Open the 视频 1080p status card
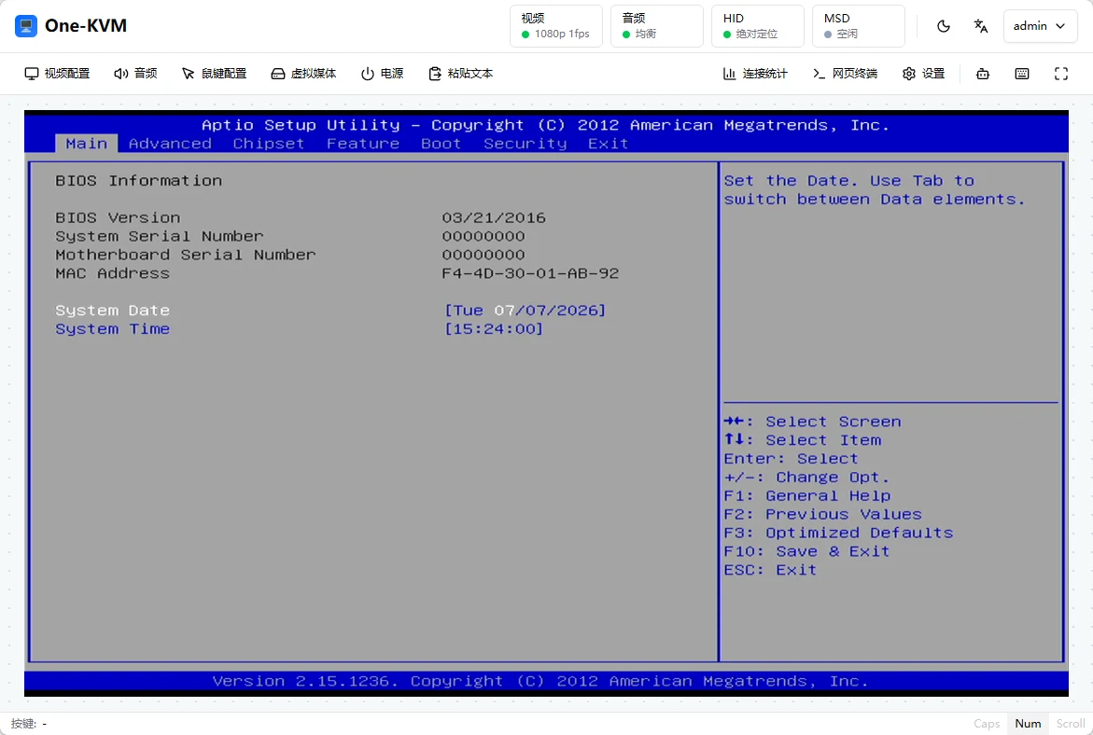Screen dimensions: 1093x735 (556, 26)
